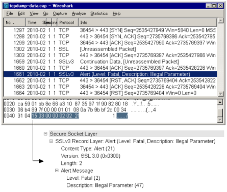Click hex pane scrollbar up arrow
This screenshot has height=192, width=227.
pos(220,102)
